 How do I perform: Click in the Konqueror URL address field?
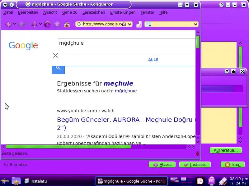coord(102,24)
